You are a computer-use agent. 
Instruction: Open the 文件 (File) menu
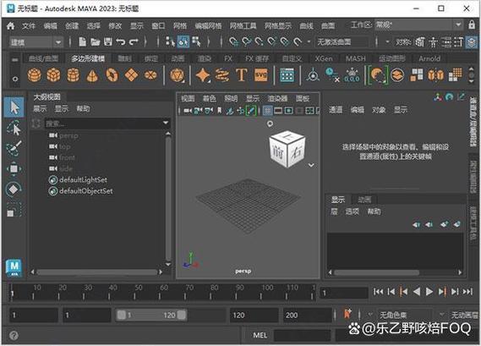29,25
